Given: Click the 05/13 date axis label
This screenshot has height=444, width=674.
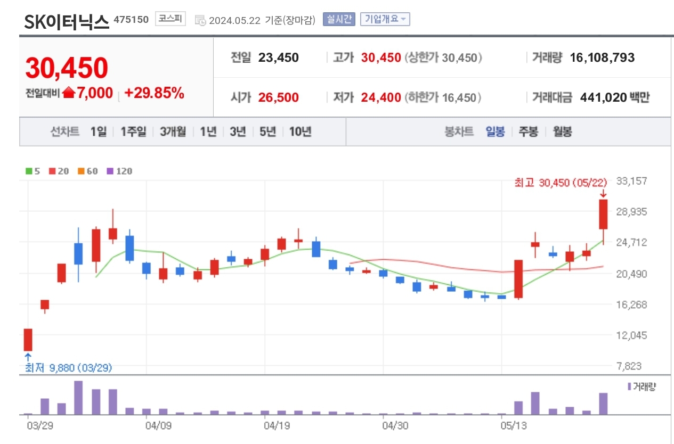Looking at the screenshot, I should coord(514,426).
